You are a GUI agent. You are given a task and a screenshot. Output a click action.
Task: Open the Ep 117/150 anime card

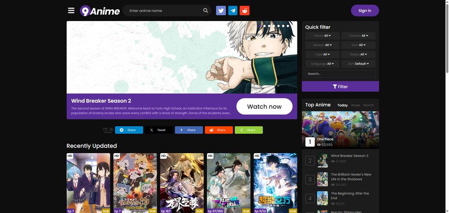[x=229, y=183]
